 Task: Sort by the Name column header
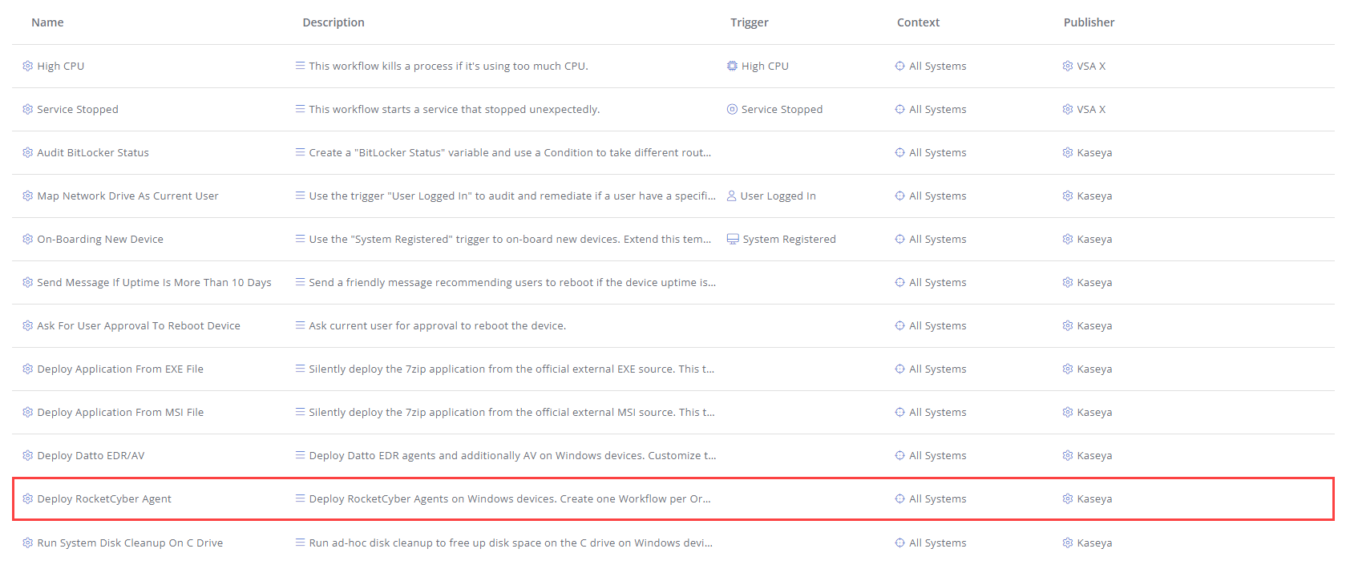click(x=47, y=22)
